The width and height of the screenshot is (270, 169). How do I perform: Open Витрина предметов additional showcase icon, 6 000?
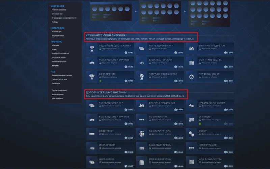coord(141,106)
